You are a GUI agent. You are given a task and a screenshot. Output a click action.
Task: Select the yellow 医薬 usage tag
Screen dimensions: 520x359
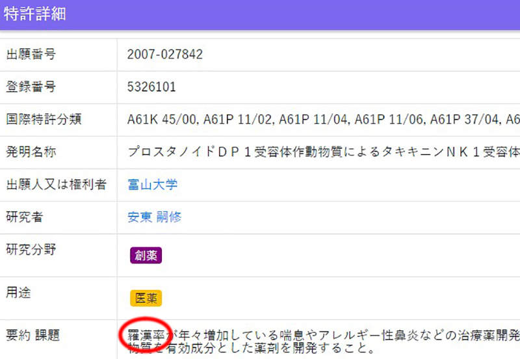click(x=145, y=298)
